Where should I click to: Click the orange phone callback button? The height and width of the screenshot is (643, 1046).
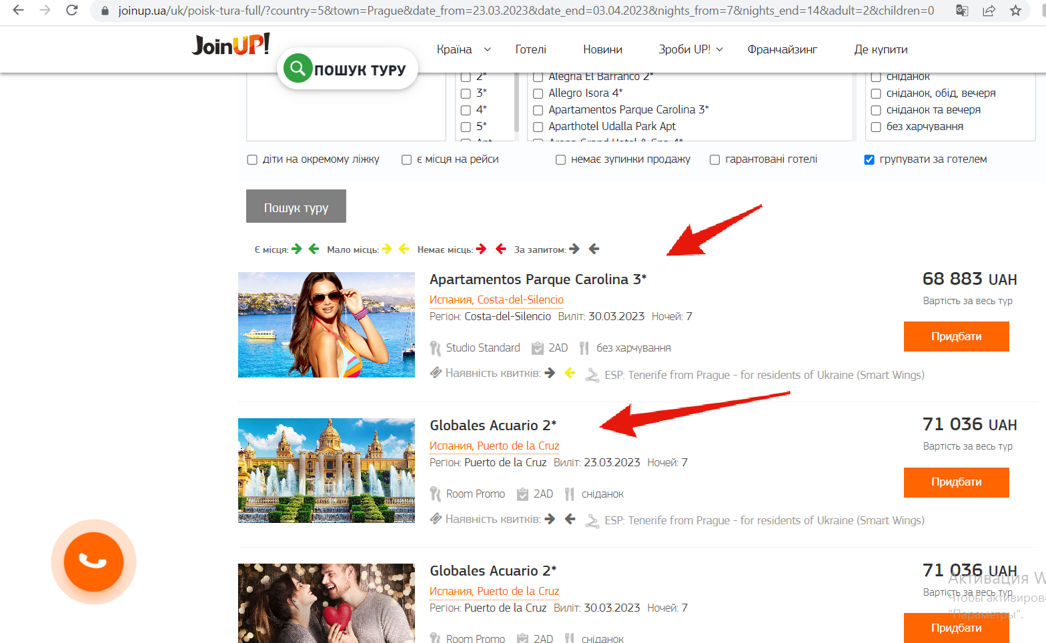pyautogui.click(x=93, y=562)
